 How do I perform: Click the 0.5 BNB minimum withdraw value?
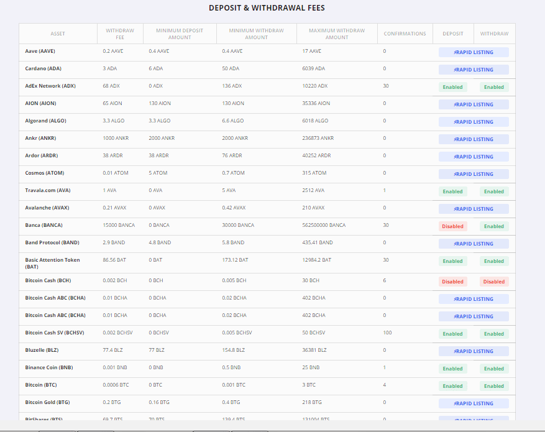(x=231, y=367)
